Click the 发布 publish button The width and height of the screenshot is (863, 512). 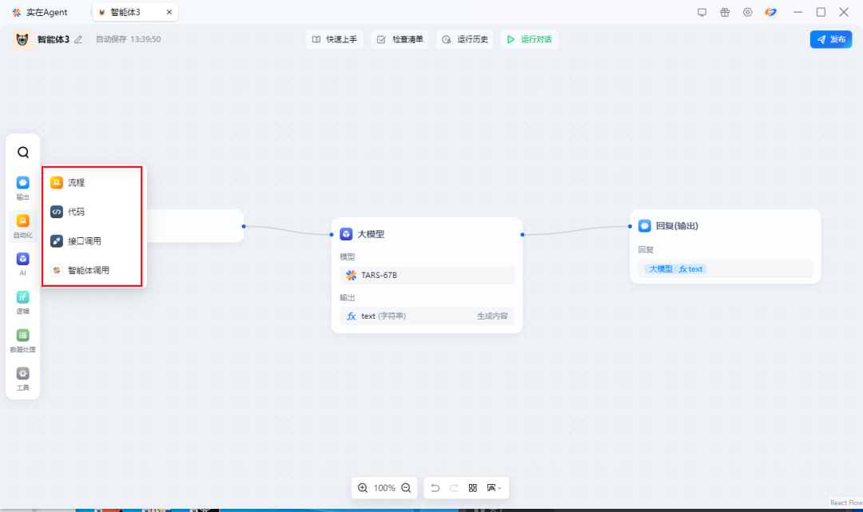(x=830, y=39)
